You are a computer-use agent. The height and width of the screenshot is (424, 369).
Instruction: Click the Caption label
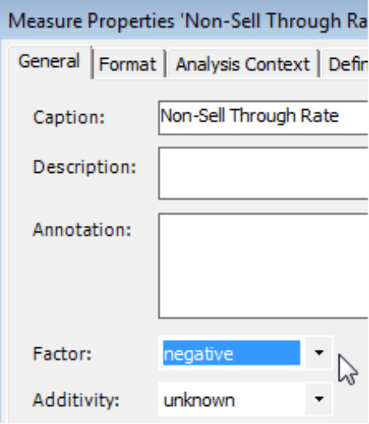[x=68, y=117]
